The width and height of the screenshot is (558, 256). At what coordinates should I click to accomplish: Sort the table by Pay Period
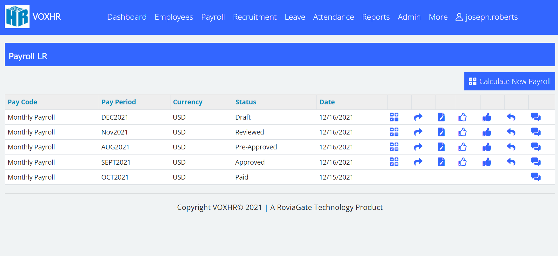click(x=119, y=102)
